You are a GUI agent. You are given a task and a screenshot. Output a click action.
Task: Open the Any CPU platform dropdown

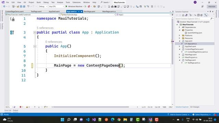56,6
